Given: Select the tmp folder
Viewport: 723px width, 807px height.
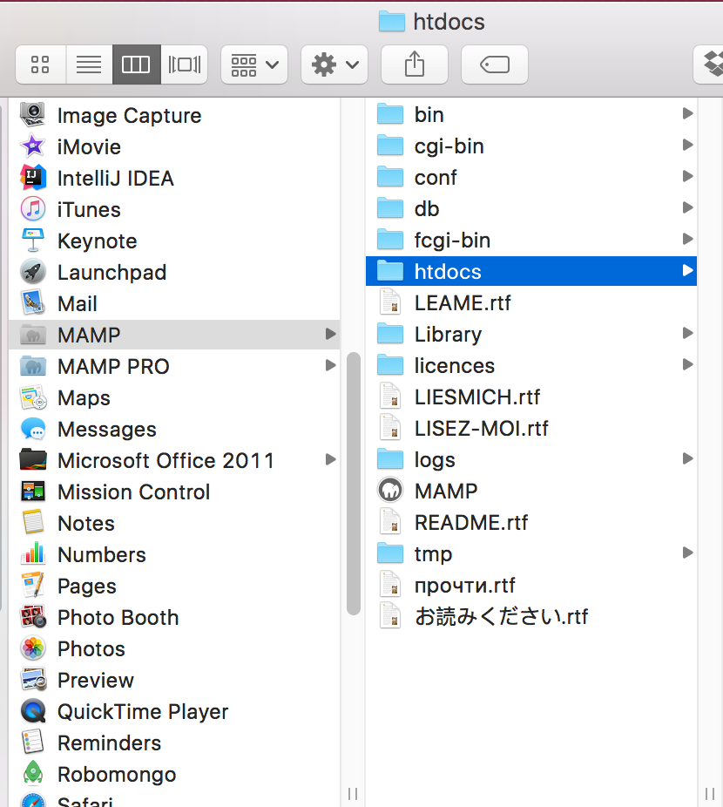Looking at the screenshot, I should pyautogui.click(x=531, y=553).
